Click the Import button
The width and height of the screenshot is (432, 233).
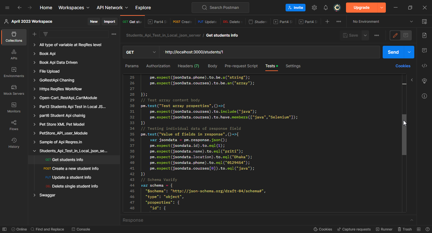coord(110,21)
